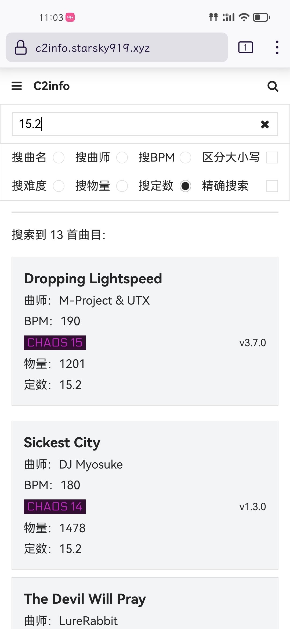Enable the 区分大小写 checkbox

point(272,158)
